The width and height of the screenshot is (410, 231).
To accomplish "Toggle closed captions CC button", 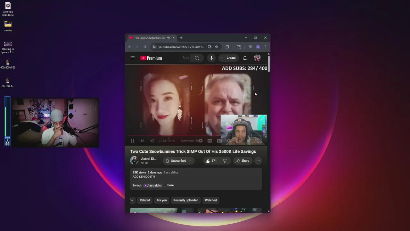I will pyautogui.click(x=210, y=141).
